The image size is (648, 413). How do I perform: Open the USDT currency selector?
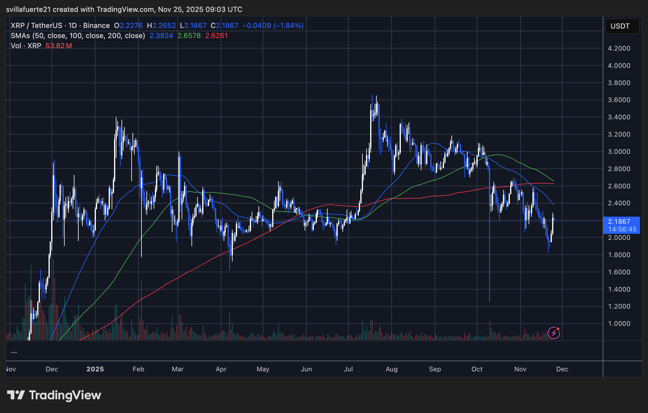point(622,26)
